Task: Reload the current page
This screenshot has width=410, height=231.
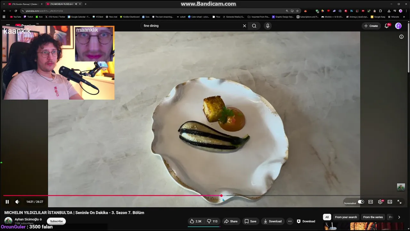Action: click(x=16, y=11)
